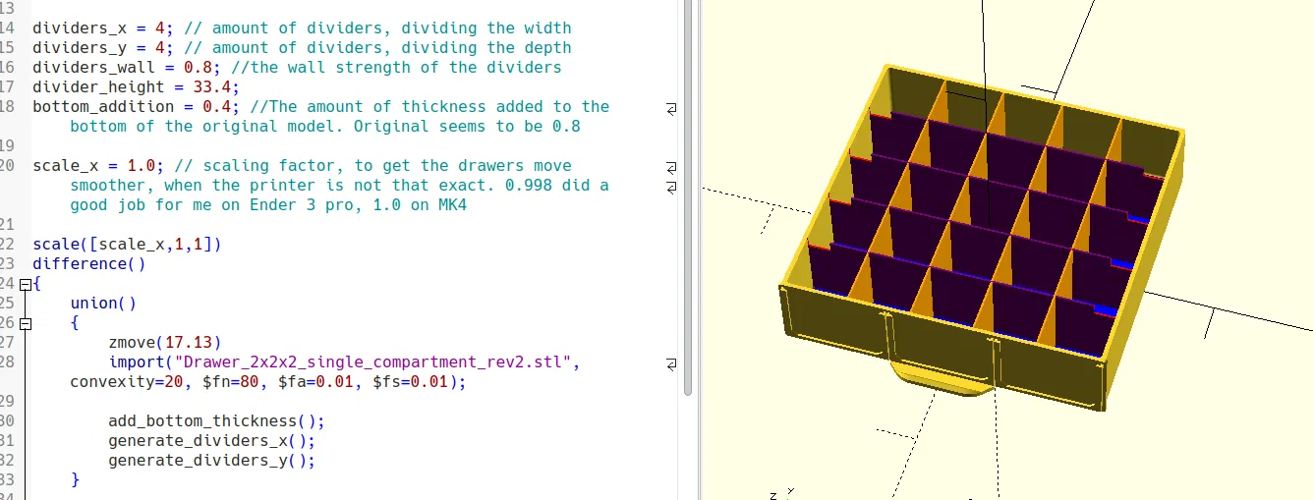Click the dividers_x value 4

pyautogui.click(x=159, y=28)
